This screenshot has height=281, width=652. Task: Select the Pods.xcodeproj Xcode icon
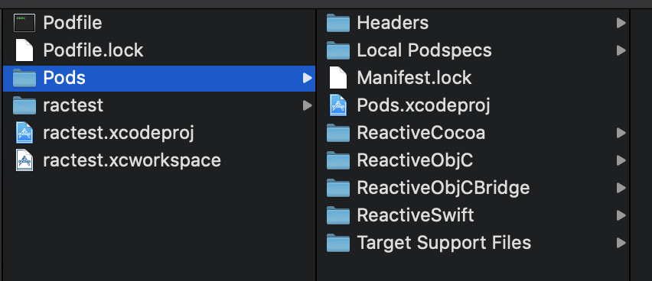338,105
